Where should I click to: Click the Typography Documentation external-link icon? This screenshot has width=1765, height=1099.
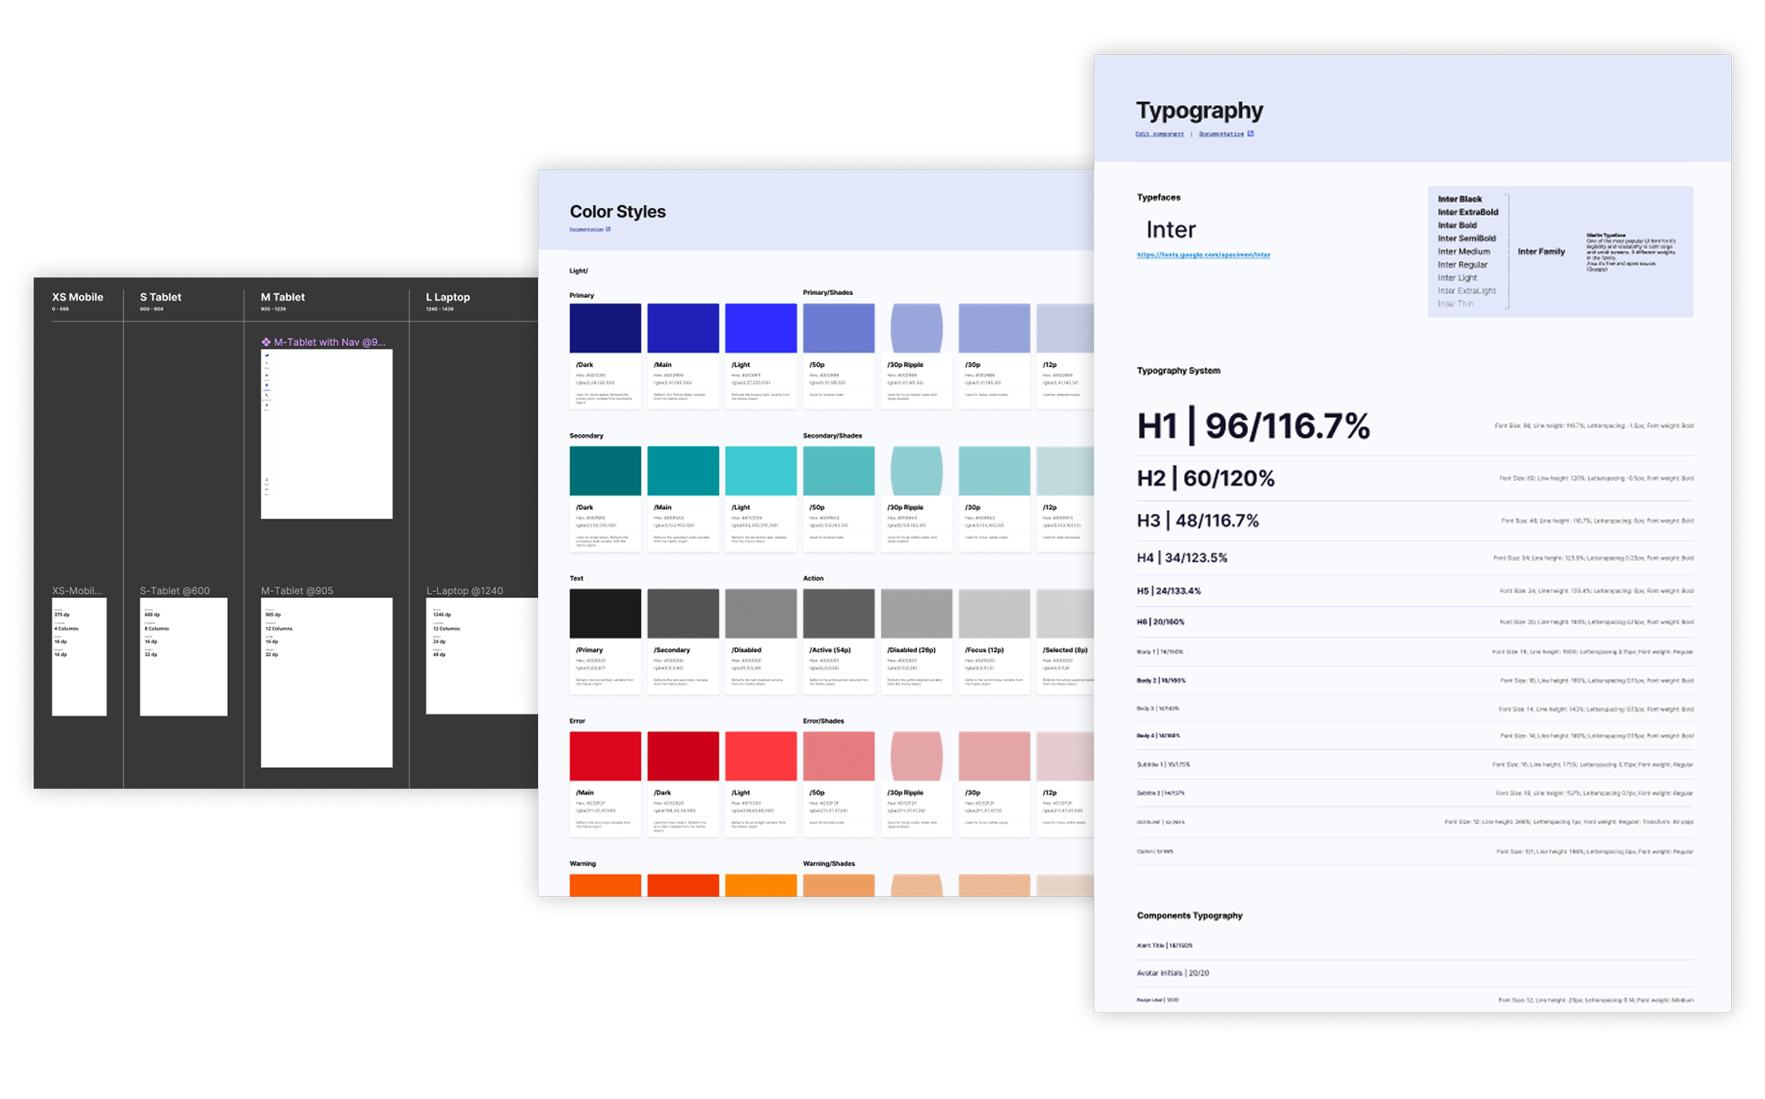click(x=1250, y=133)
